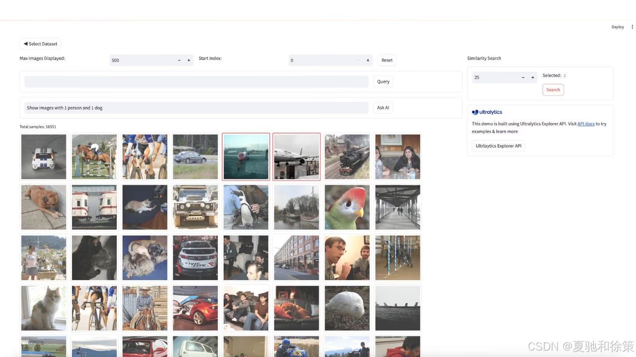Select the white Civic Type R car thumbnail
The width and height of the screenshot is (636, 357).
(x=195, y=258)
